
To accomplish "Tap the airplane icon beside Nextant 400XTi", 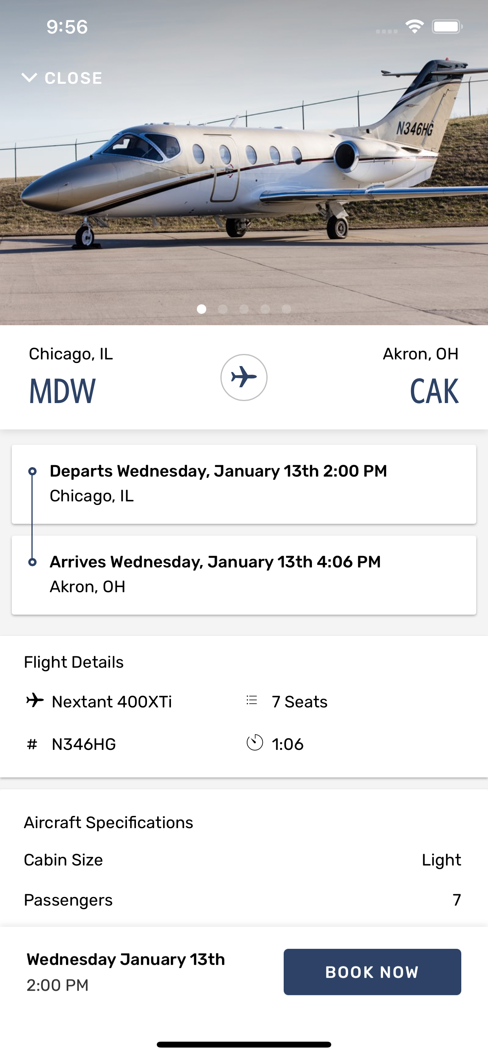I will [x=35, y=700].
